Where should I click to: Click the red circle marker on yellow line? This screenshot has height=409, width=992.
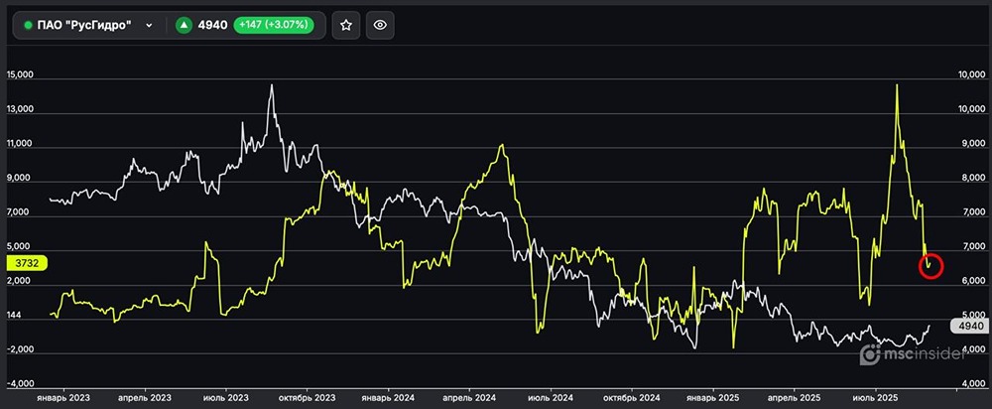[x=930, y=265]
